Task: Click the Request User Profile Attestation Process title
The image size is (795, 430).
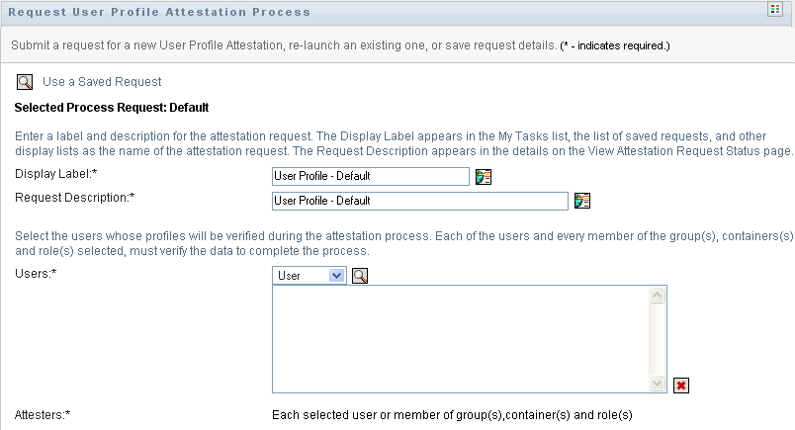Action: pos(160,12)
